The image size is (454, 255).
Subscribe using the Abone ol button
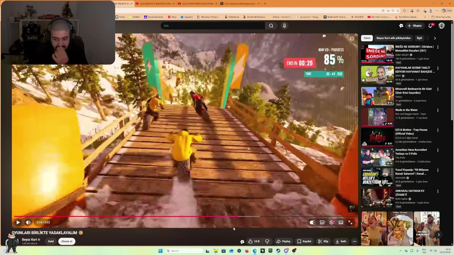tap(67, 241)
